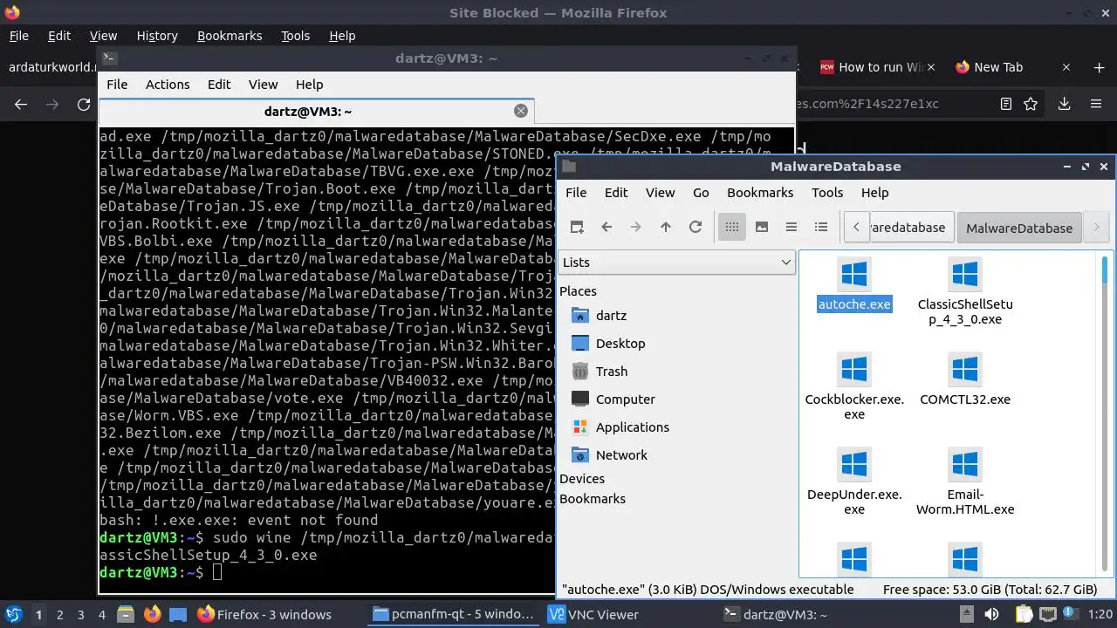Select the MalwareDatabase path button
This screenshot has width=1117, height=628.
1019,228
